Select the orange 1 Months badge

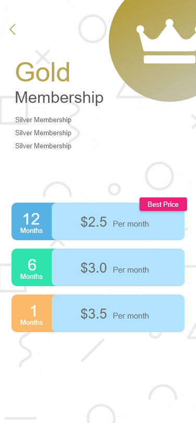pos(31,313)
